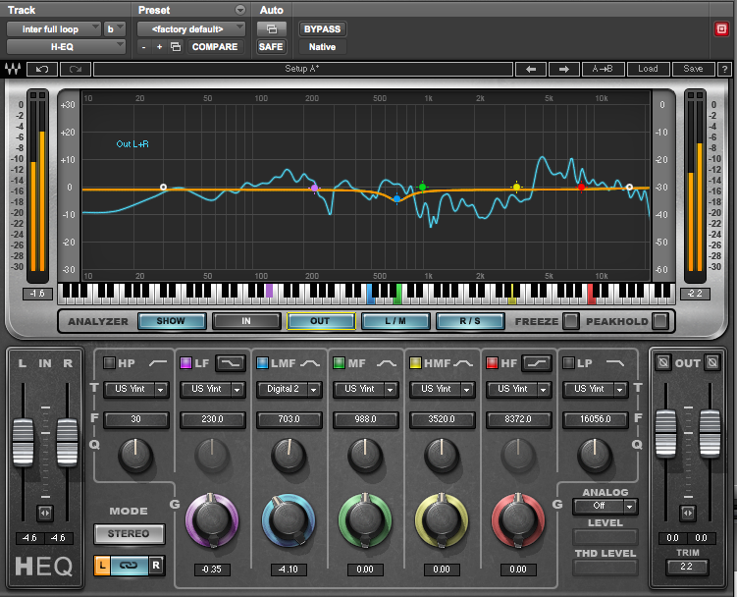Select the analyzer IN tab
Screen dimensions: 737x597
click(x=246, y=321)
